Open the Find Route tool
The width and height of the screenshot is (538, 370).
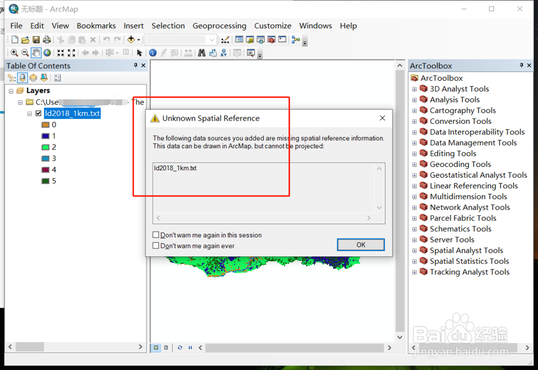(x=213, y=53)
